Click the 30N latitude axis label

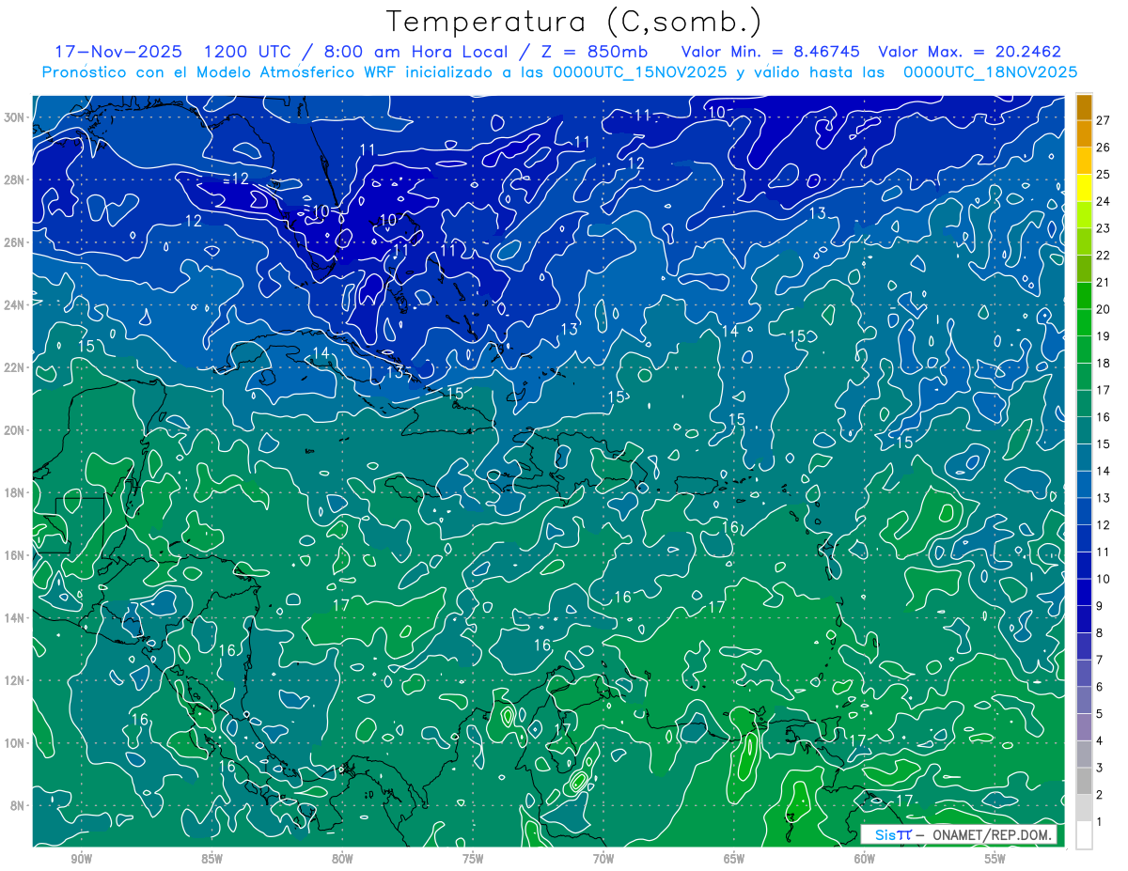coord(15,117)
